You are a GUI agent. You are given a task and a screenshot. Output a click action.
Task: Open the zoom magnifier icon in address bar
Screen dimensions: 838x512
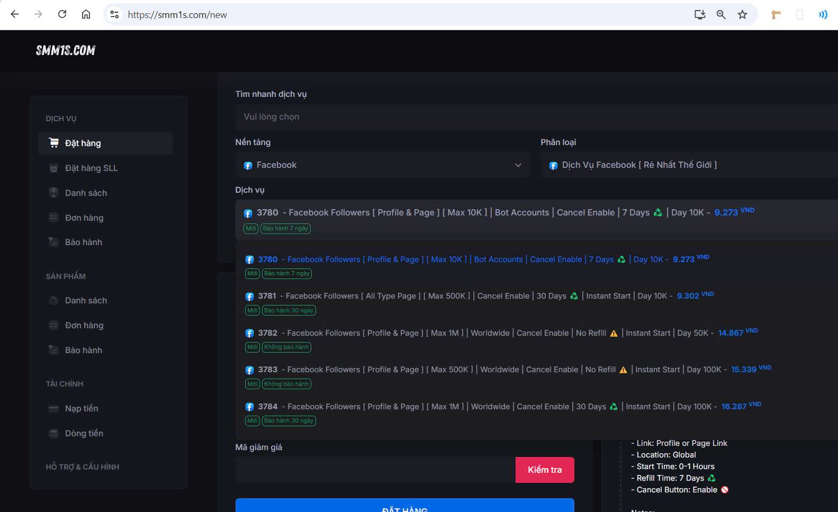point(721,14)
